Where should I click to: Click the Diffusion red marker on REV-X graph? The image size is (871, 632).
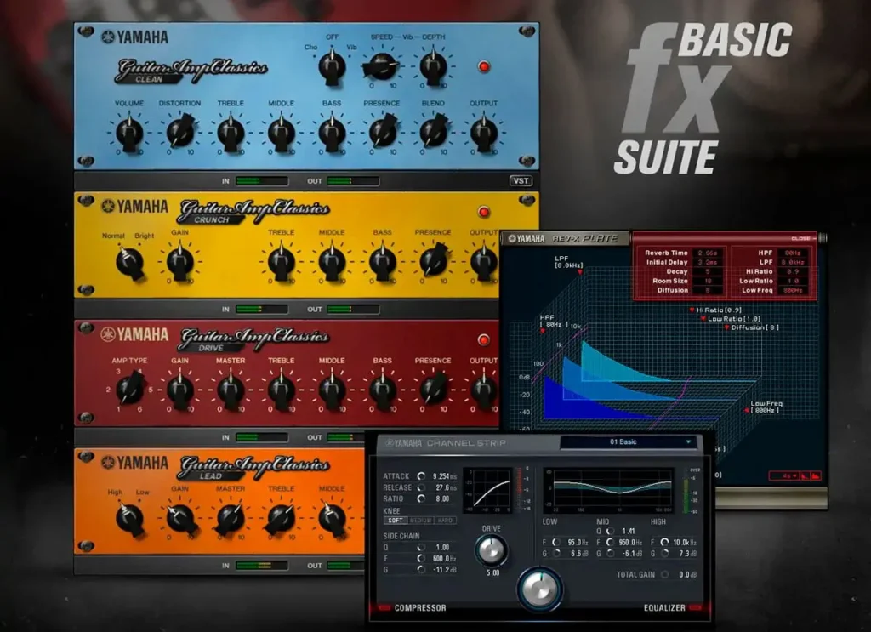tap(726, 327)
